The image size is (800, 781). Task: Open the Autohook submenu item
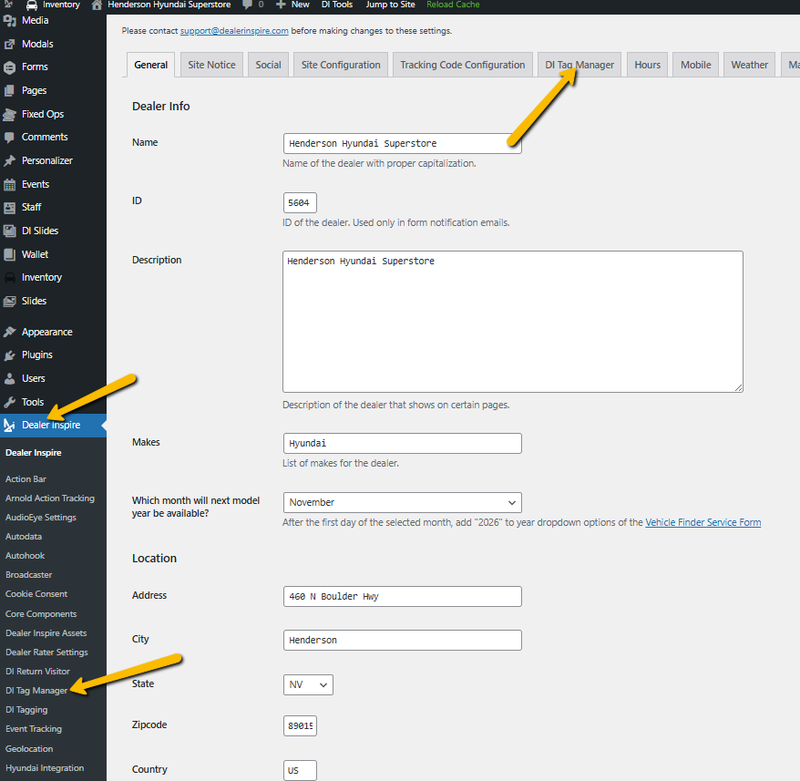[25, 555]
